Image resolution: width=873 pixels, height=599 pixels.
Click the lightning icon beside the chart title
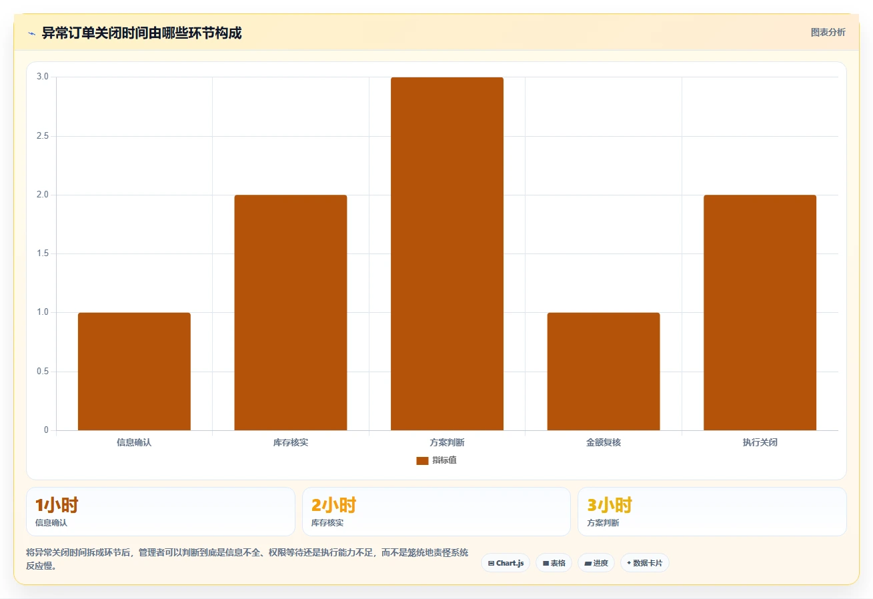(32, 33)
